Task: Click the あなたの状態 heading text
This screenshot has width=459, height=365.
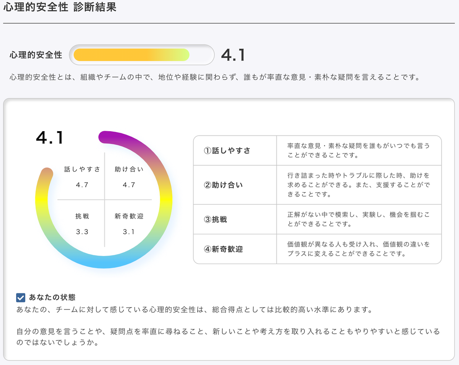Action: (52, 297)
